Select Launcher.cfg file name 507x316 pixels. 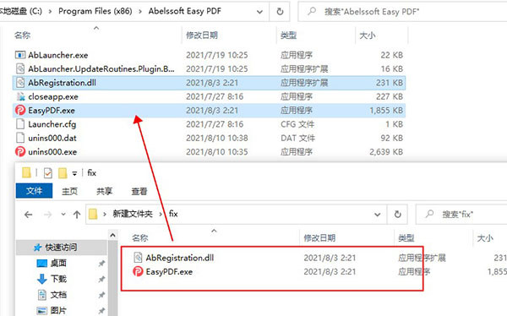pyautogui.click(x=52, y=124)
